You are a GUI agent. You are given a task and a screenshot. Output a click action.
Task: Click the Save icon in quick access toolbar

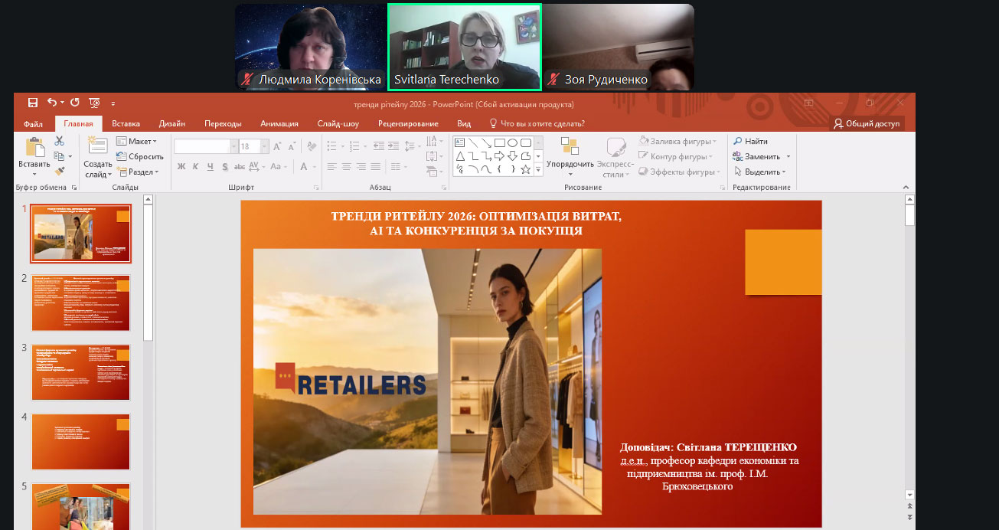[x=33, y=103]
